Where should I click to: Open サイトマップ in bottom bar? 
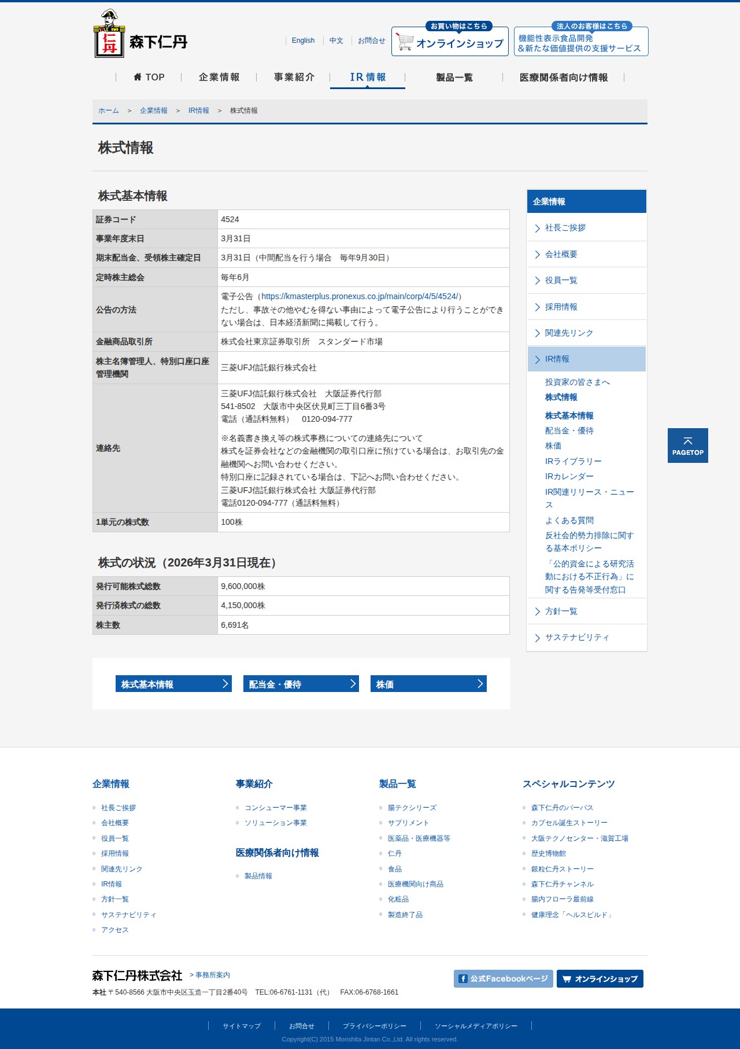pyautogui.click(x=242, y=1026)
